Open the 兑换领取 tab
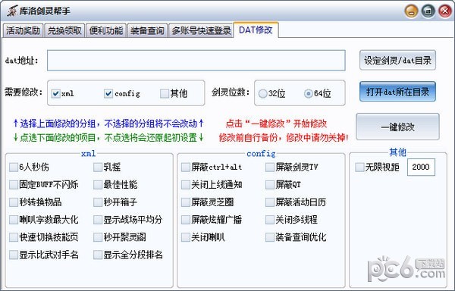 (64, 30)
